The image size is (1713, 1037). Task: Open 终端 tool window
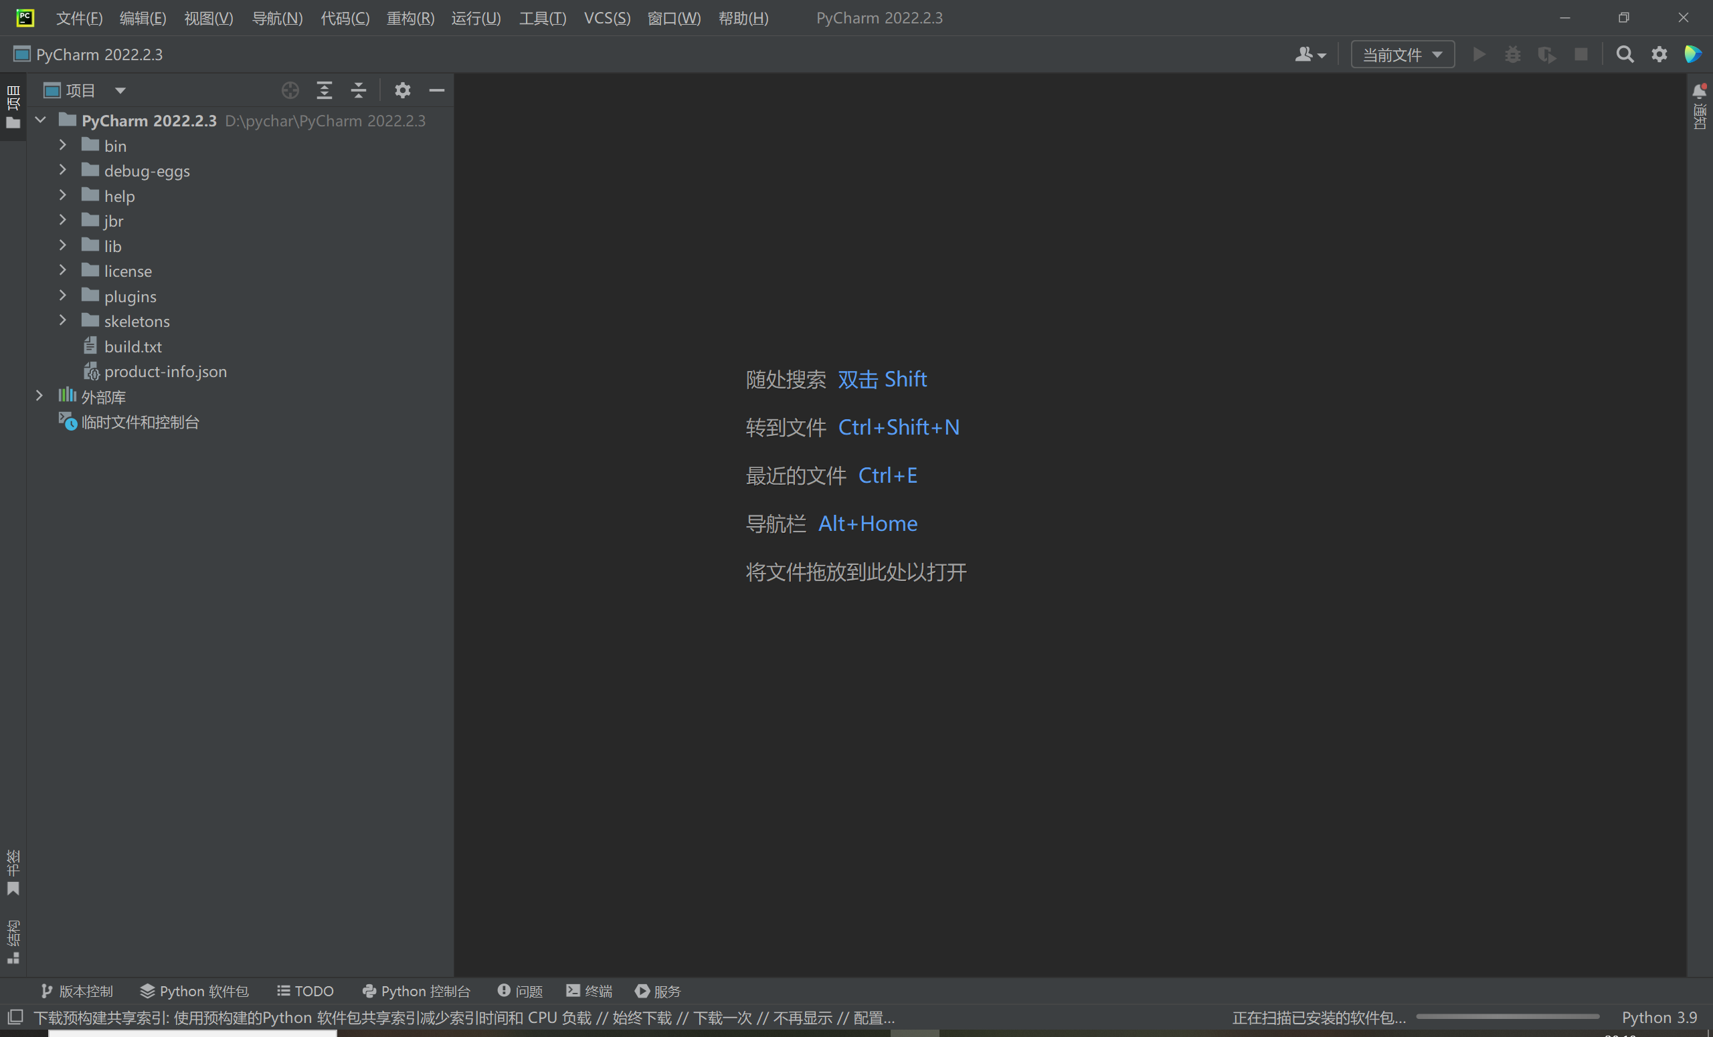589,991
